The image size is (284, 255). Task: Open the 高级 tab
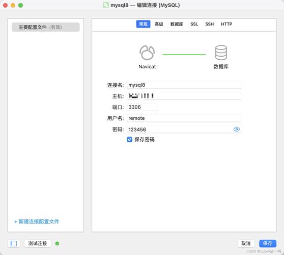click(x=159, y=24)
